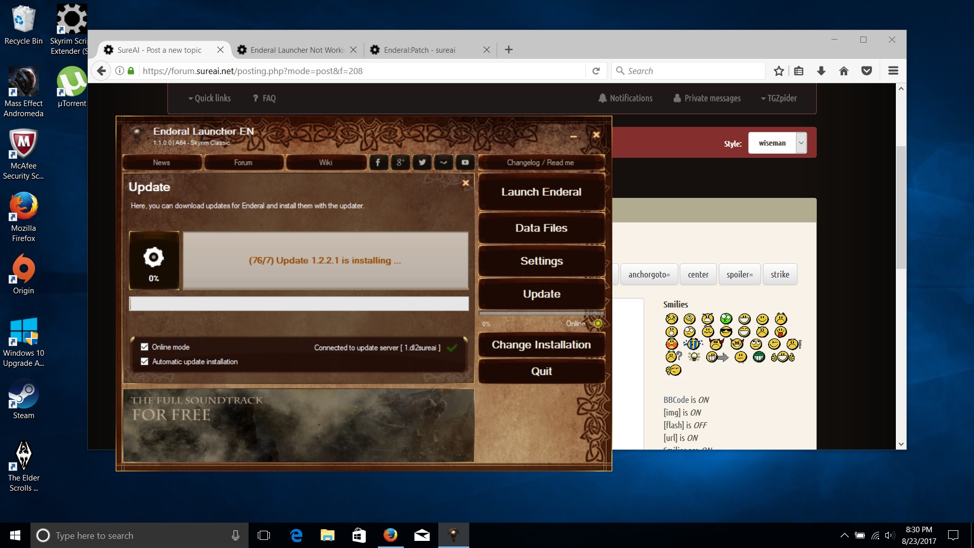Screen dimensions: 974x548
Task: Uncheck Automatic update installation
Action: (145, 361)
